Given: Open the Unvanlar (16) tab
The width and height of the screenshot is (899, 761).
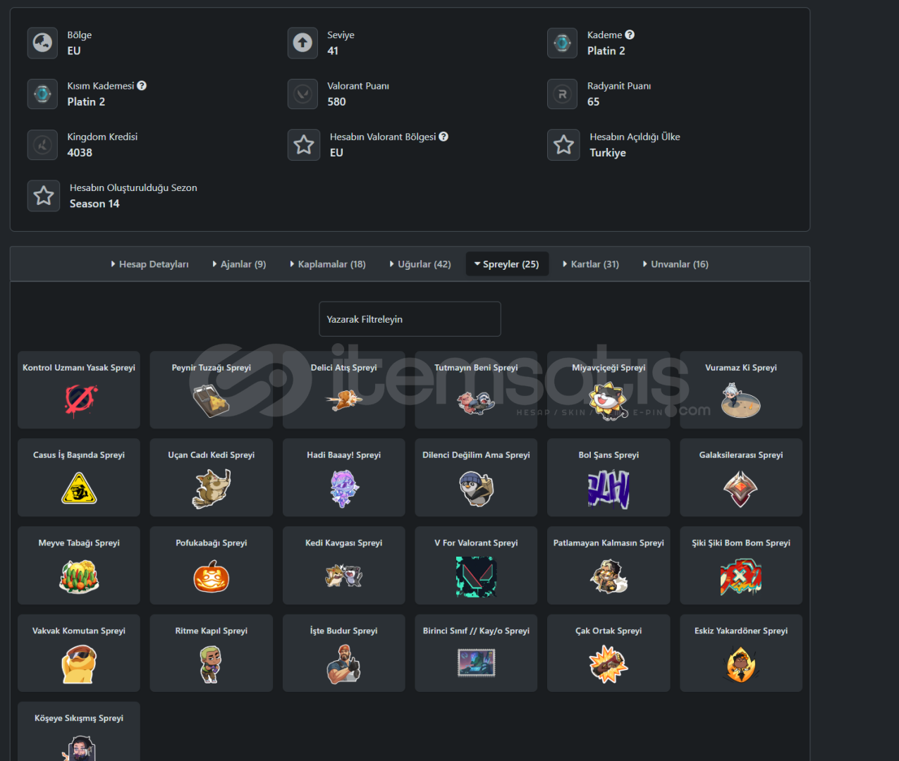Looking at the screenshot, I should click(x=675, y=264).
